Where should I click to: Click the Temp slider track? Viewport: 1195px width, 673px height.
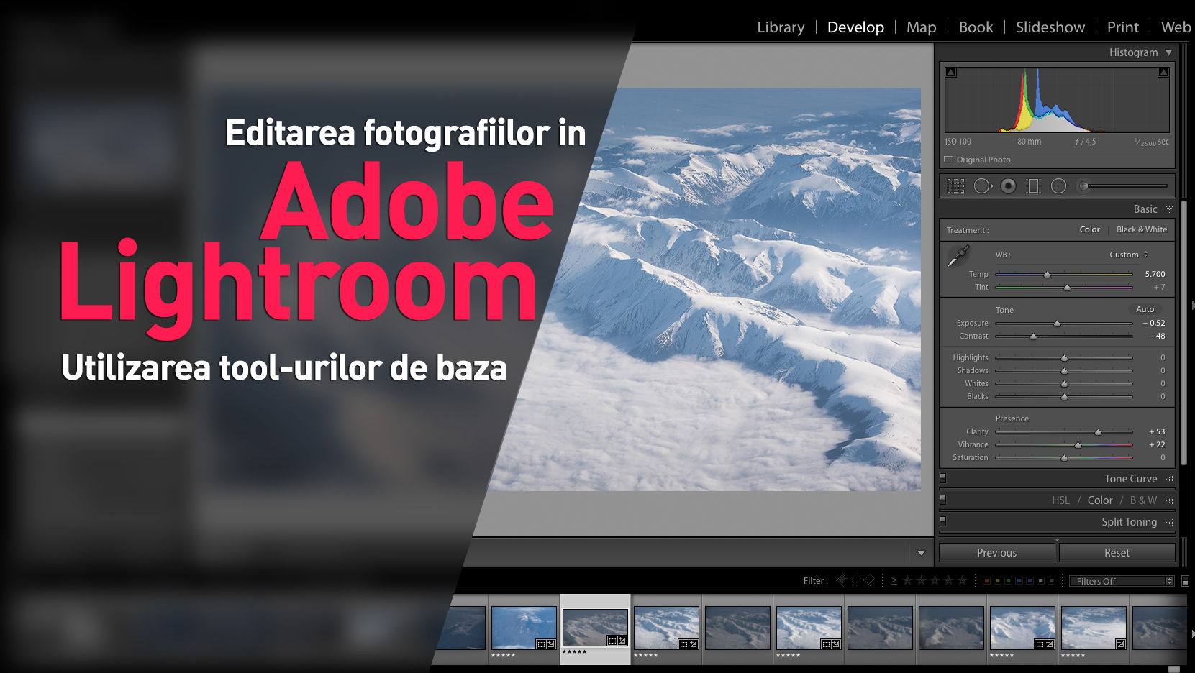pyautogui.click(x=1064, y=274)
